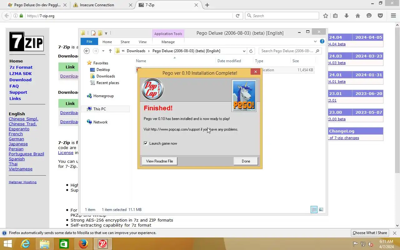Go back using Explorer's back arrow
This screenshot has height=250, width=400.
click(x=87, y=51)
